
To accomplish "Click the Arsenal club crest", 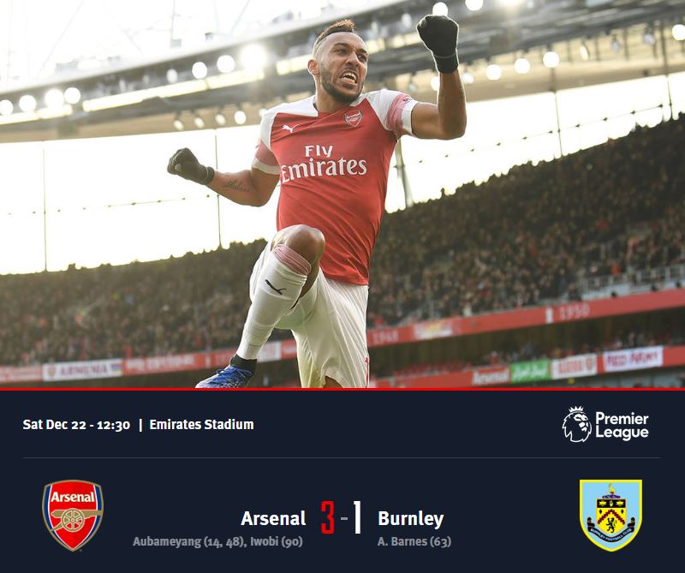I will [73, 516].
